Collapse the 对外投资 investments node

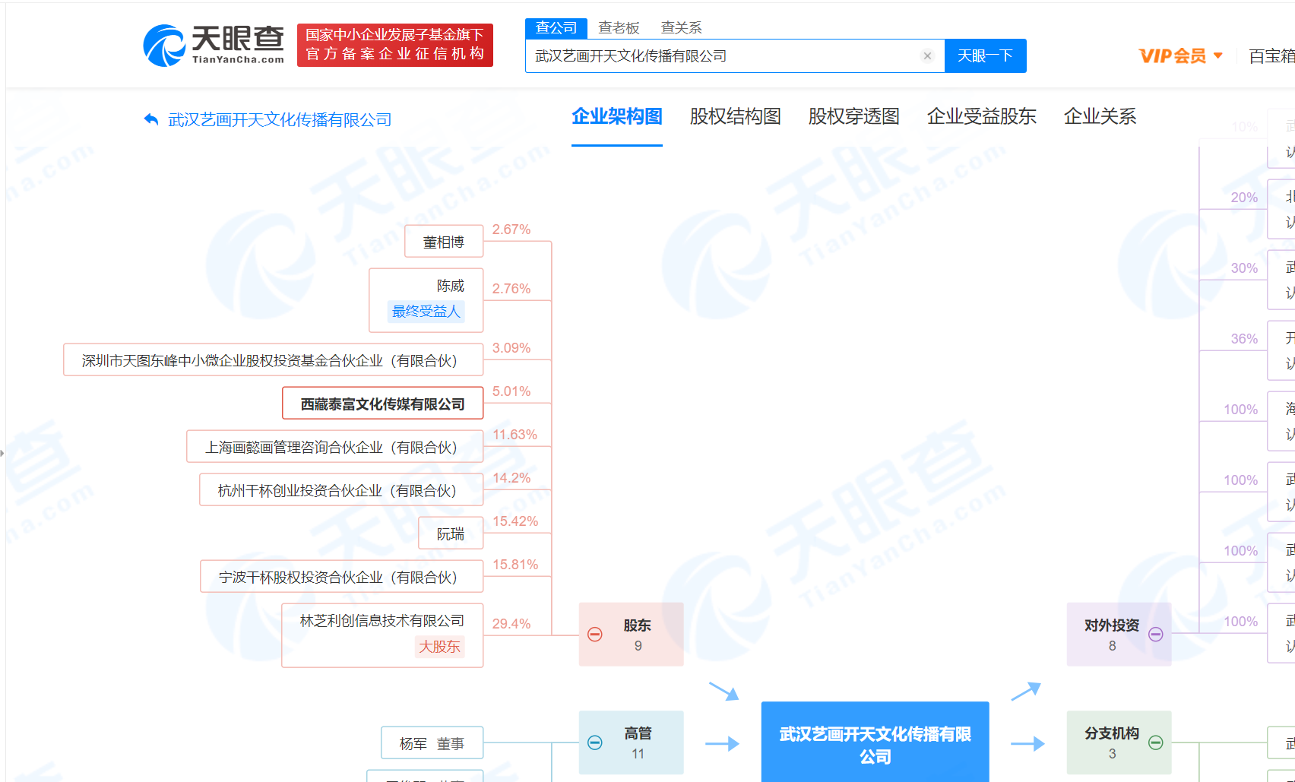(1155, 635)
